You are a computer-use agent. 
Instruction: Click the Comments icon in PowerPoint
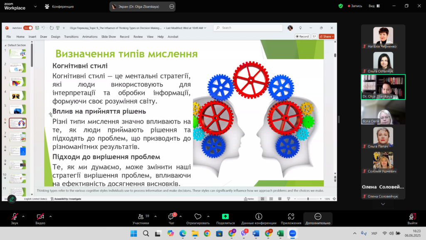pos(315,37)
